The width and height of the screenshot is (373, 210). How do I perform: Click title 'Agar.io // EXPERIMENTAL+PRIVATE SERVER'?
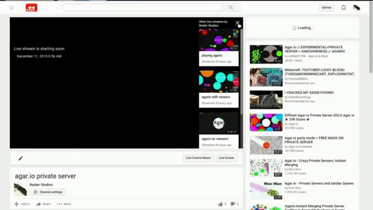click(315, 49)
